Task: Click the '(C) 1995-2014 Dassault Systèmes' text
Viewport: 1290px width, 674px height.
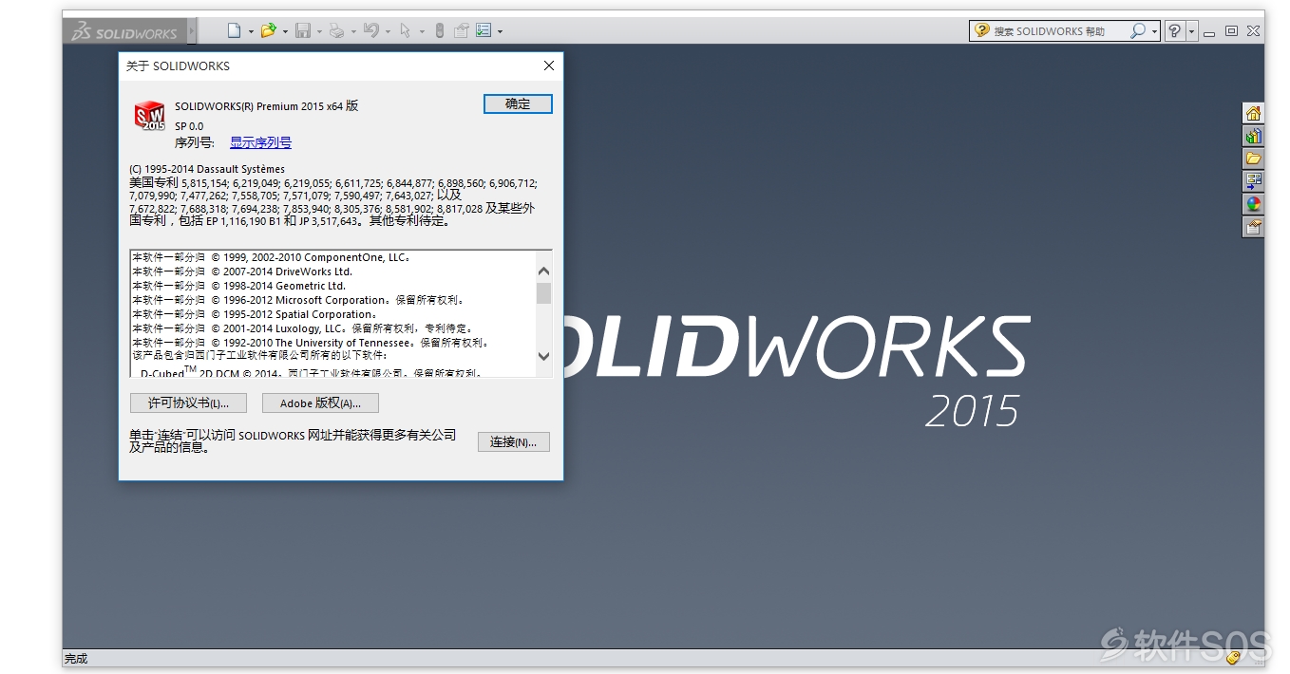Action: point(207,169)
